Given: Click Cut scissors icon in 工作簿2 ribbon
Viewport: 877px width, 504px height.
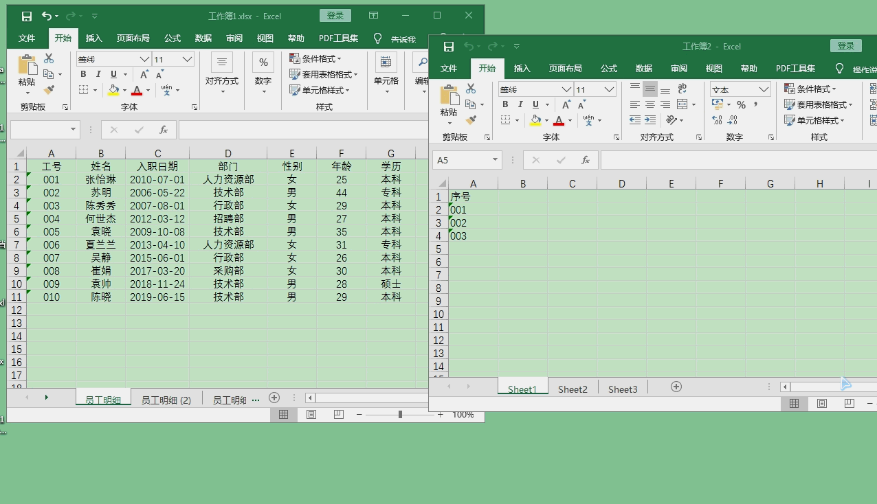Looking at the screenshot, I should click(471, 89).
